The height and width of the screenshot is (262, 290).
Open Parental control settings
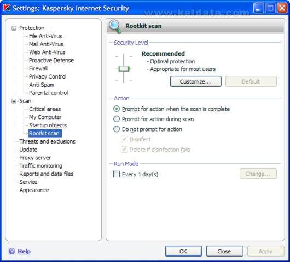click(49, 93)
